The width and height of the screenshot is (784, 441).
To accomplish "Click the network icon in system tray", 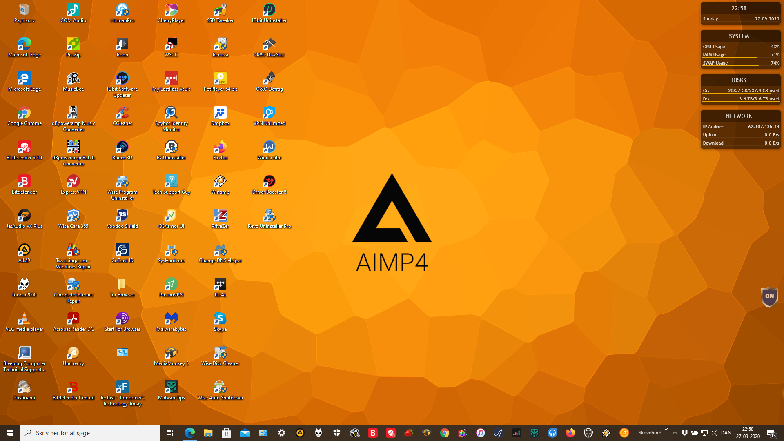I will click(704, 433).
